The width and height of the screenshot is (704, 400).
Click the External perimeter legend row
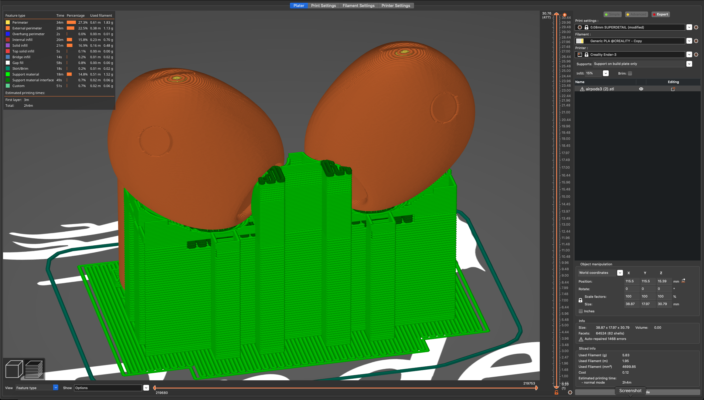pos(59,28)
